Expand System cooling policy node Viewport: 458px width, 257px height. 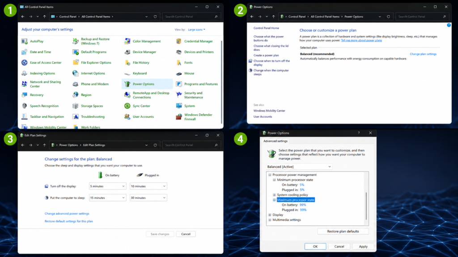click(x=274, y=195)
